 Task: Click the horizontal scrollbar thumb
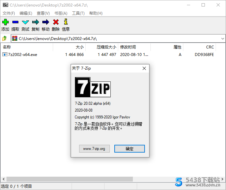70,179
